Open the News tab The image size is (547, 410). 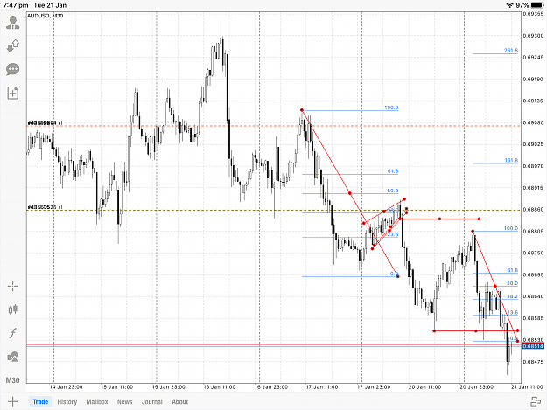pyautogui.click(x=124, y=401)
